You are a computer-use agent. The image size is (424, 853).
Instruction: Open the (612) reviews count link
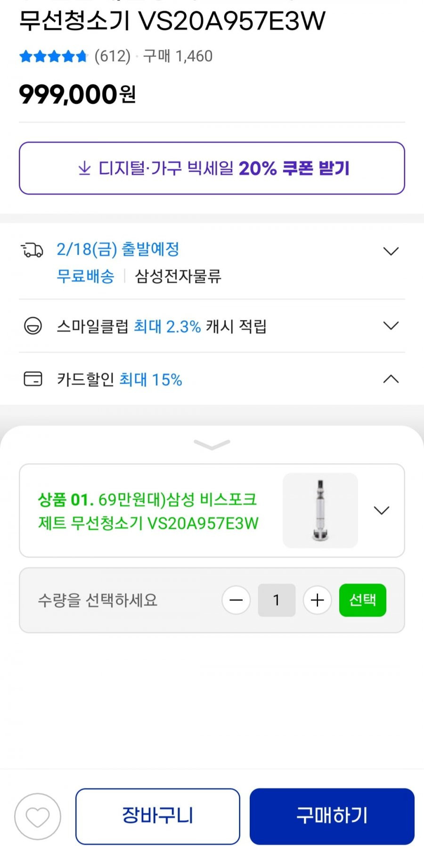tap(112, 56)
